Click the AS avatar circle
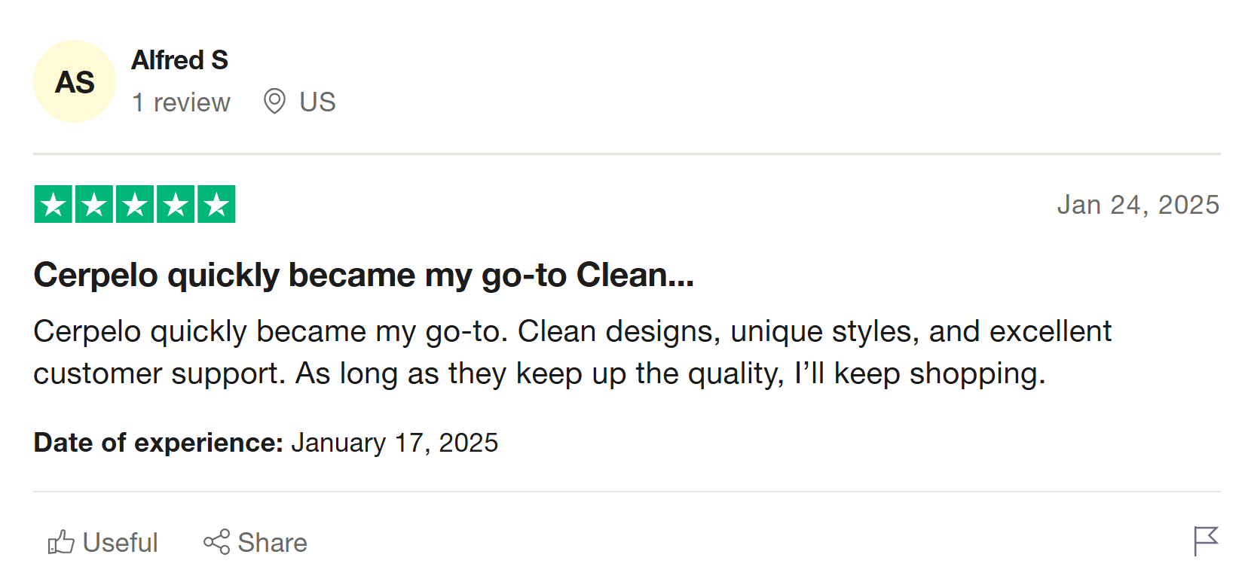 [75, 81]
